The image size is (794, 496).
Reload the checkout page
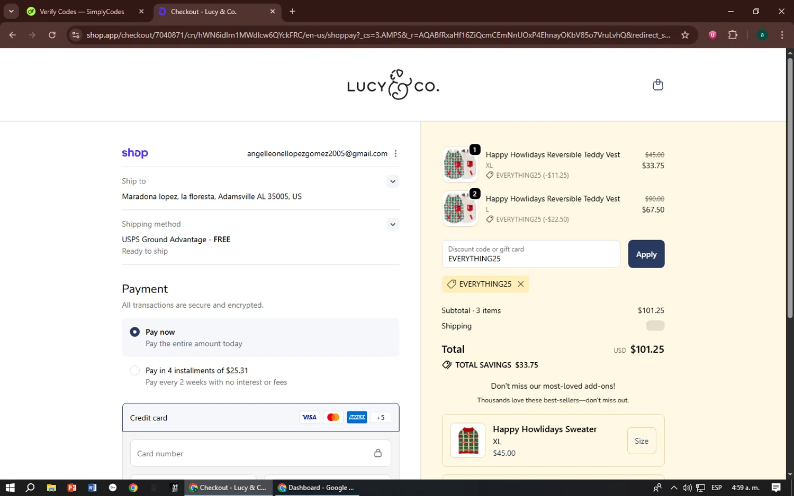(52, 35)
